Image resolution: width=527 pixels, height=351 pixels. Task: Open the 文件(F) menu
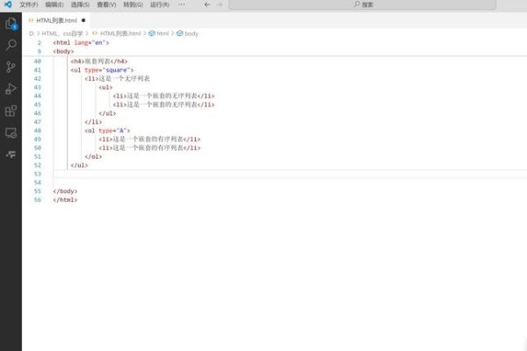coord(29,4)
